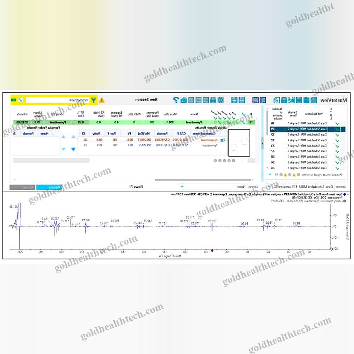This screenshot has width=354, height=354.
Task: Click the splitter handle beside the sample panel
Action: (262, 143)
